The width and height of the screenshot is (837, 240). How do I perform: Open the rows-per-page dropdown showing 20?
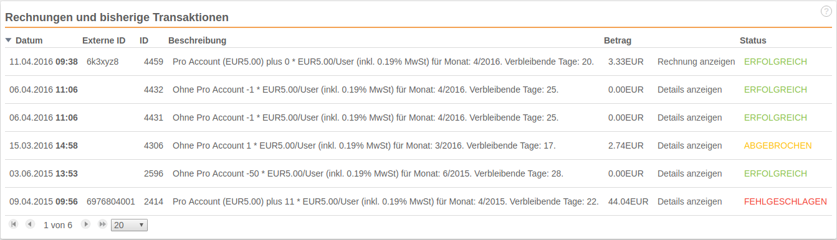tap(129, 224)
